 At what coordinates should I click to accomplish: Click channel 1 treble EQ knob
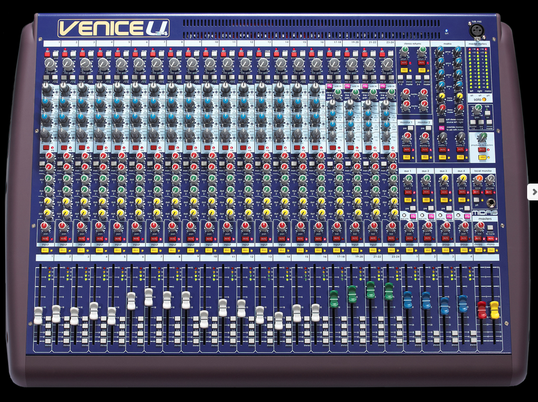pos(47,89)
